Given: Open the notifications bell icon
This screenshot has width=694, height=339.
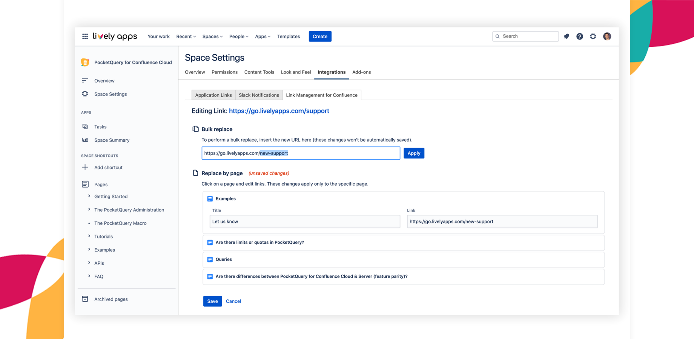Looking at the screenshot, I should [x=566, y=36].
